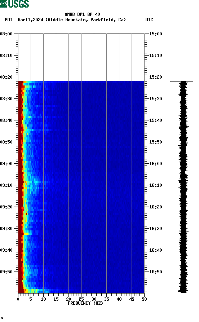Click the '15:50' UTC time label

[155, 142]
